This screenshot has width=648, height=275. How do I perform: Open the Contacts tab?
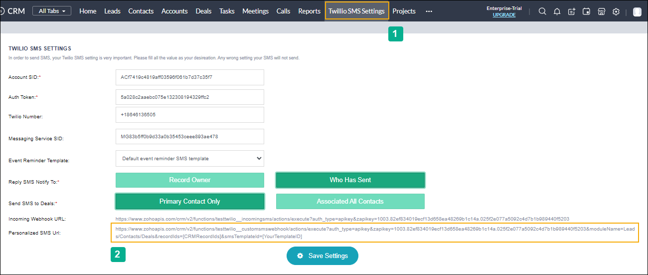pyautogui.click(x=141, y=11)
